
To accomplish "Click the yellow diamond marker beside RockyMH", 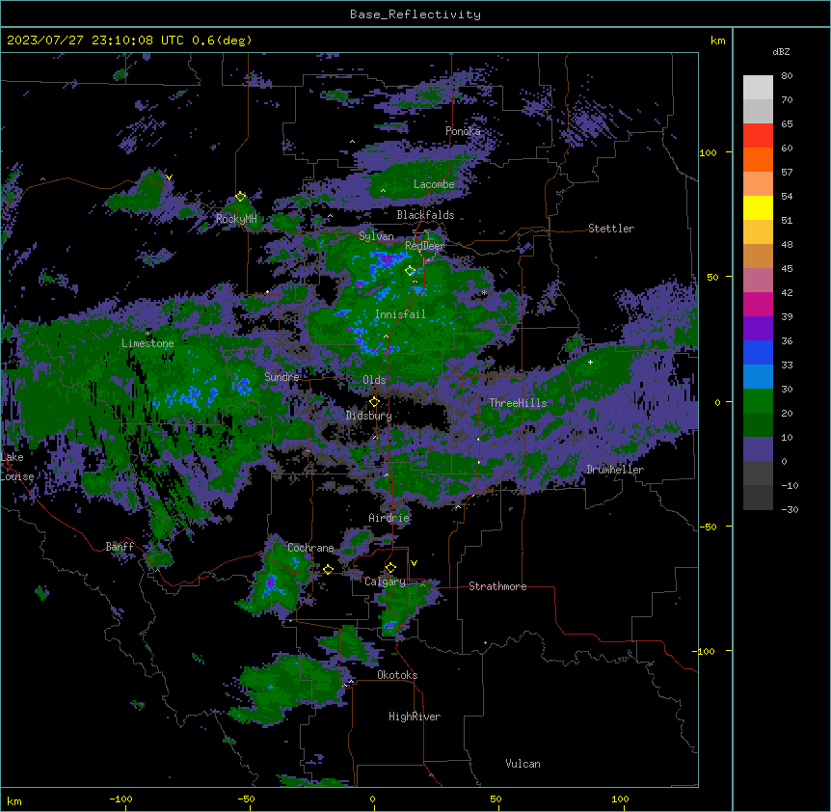I will [x=240, y=197].
